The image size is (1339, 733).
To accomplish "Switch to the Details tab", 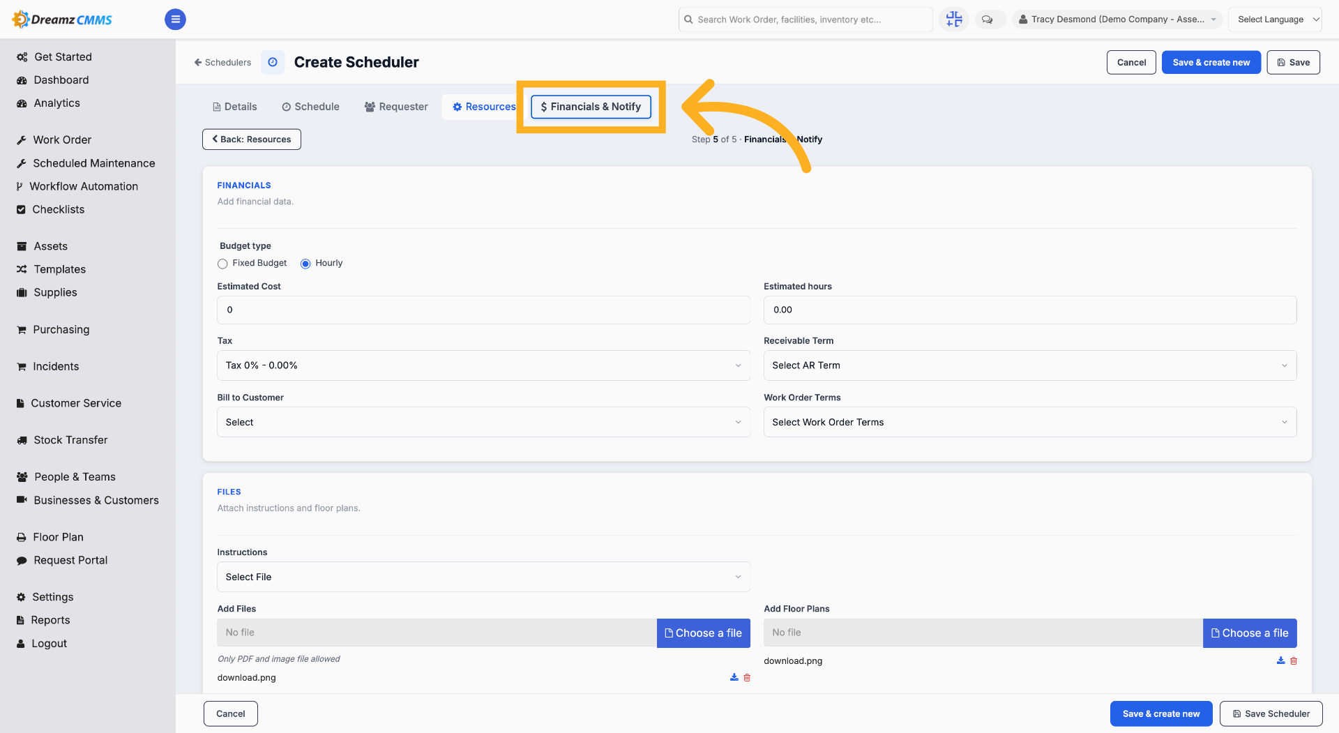I will [235, 107].
